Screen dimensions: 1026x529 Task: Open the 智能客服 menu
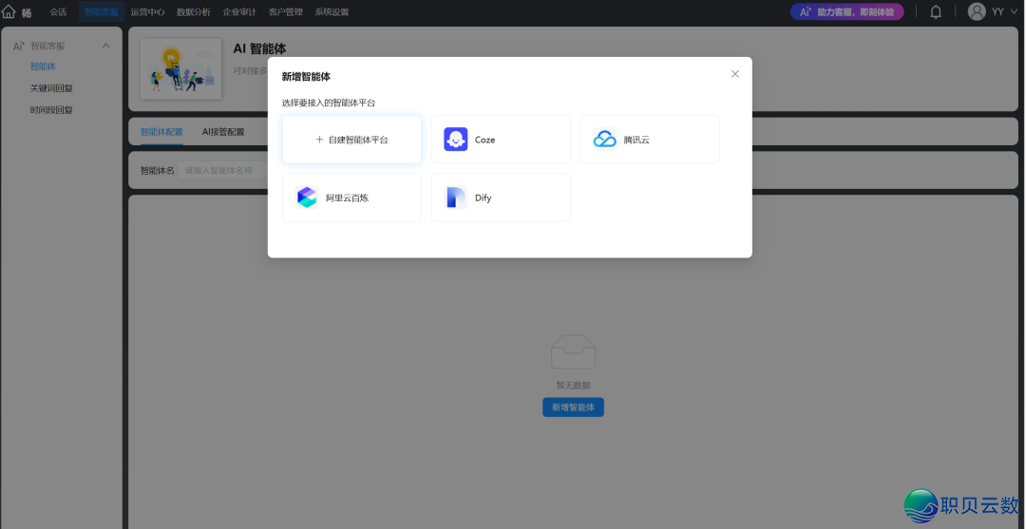102,11
